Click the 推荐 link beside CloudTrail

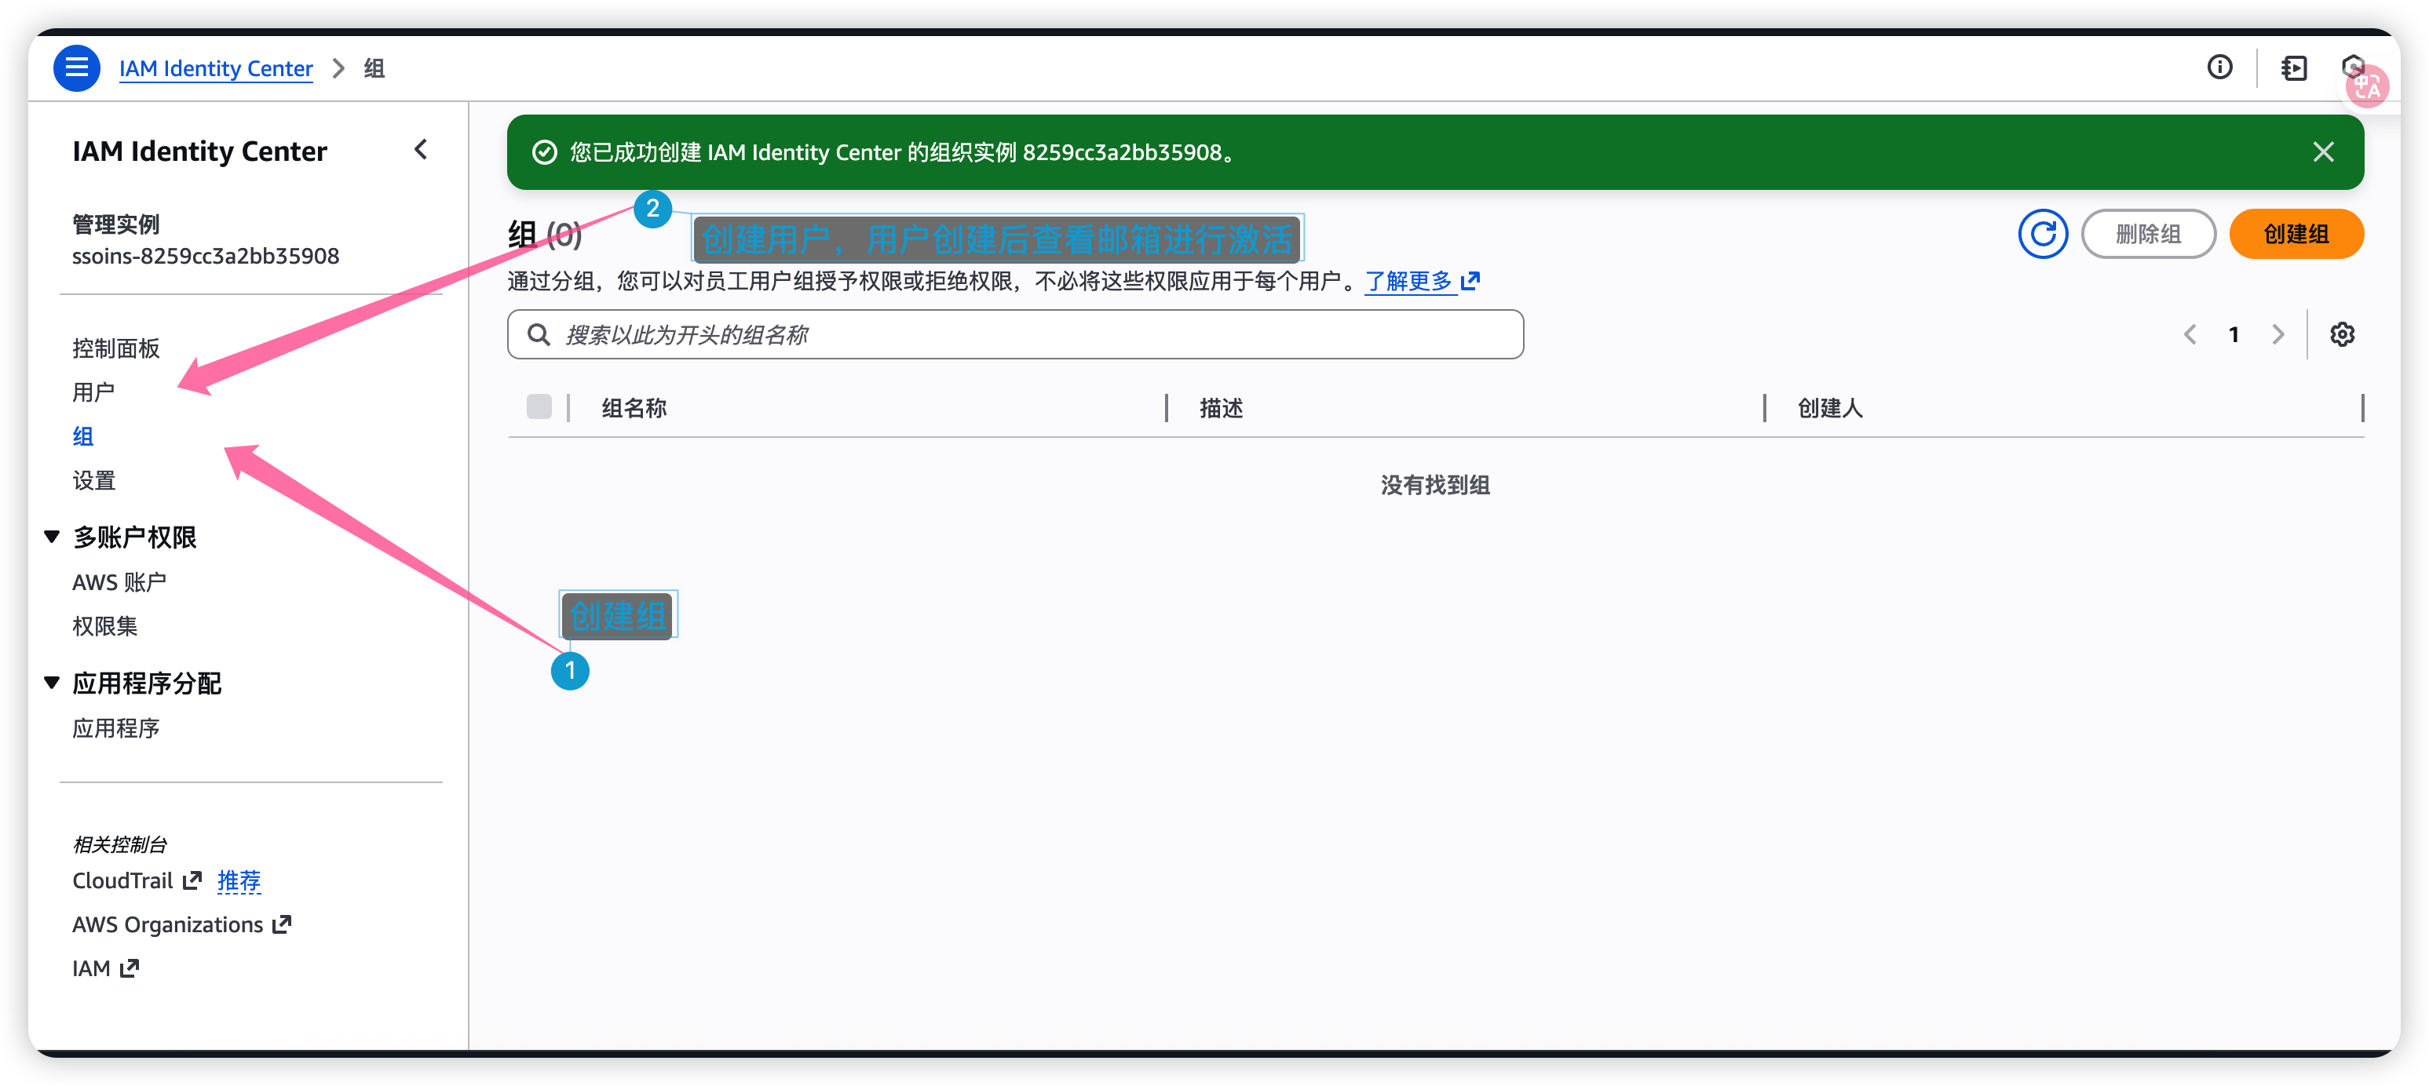click(239, 880)
